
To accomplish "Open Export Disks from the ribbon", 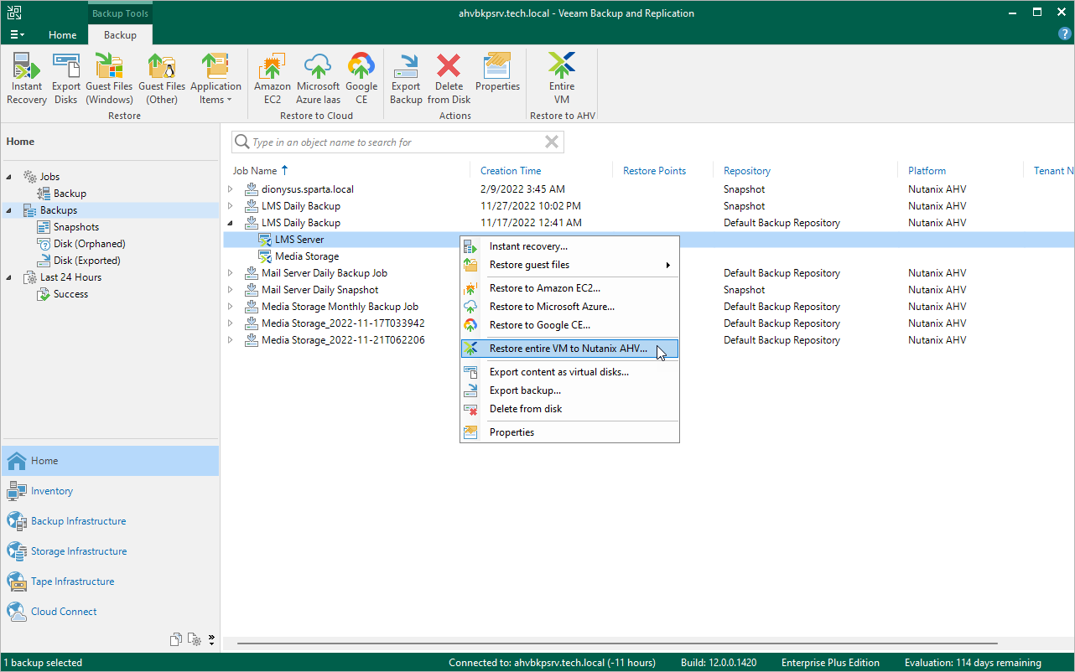I will coord(66,78).
